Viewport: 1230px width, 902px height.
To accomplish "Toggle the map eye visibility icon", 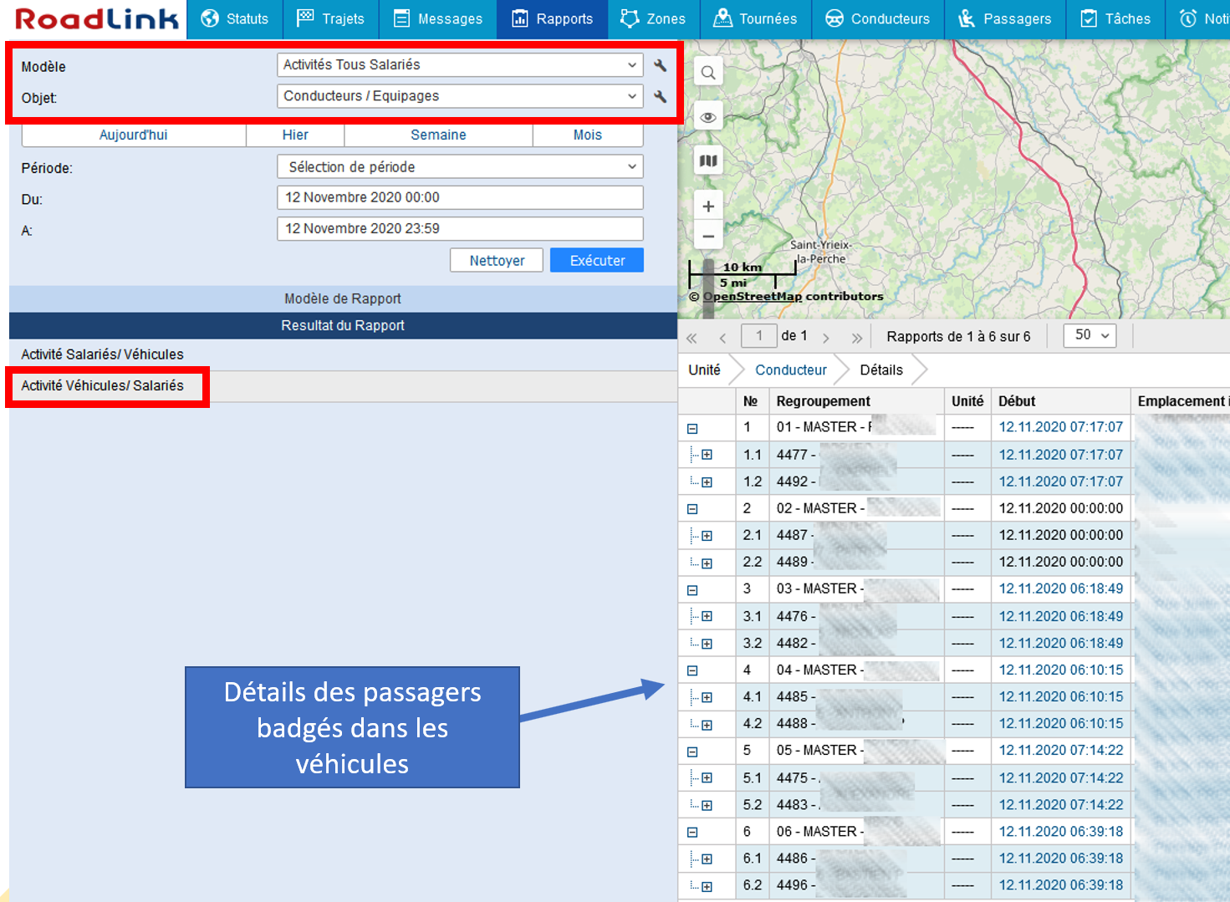I will coord(708,117).
